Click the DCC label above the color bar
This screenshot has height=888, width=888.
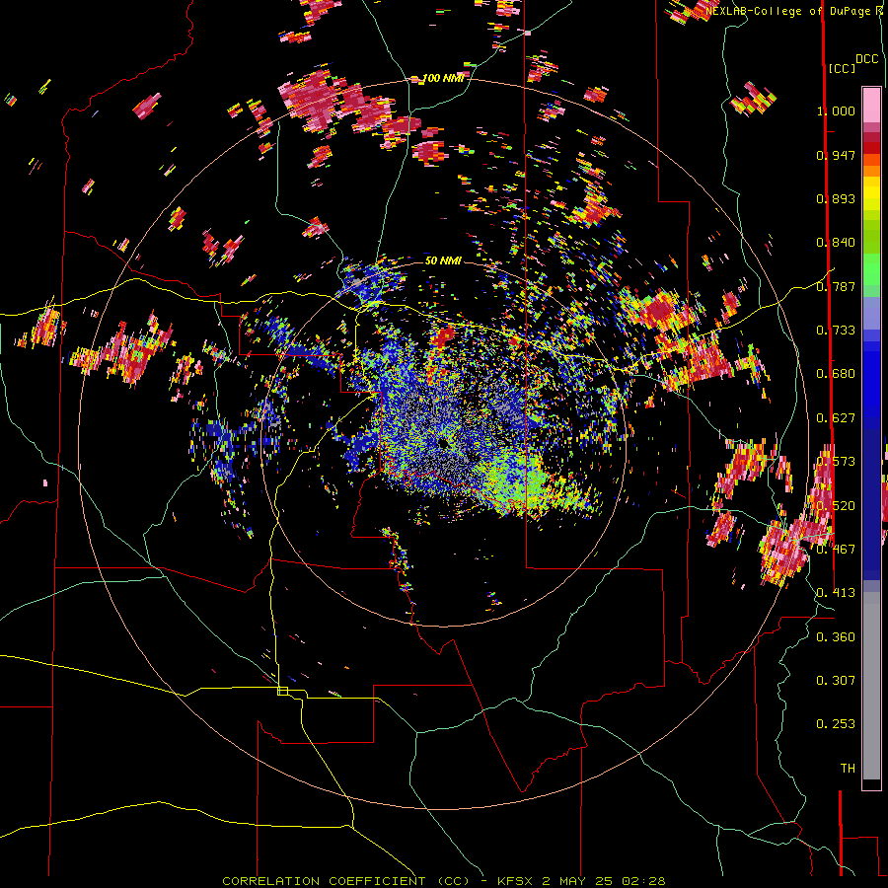point(867,59)
